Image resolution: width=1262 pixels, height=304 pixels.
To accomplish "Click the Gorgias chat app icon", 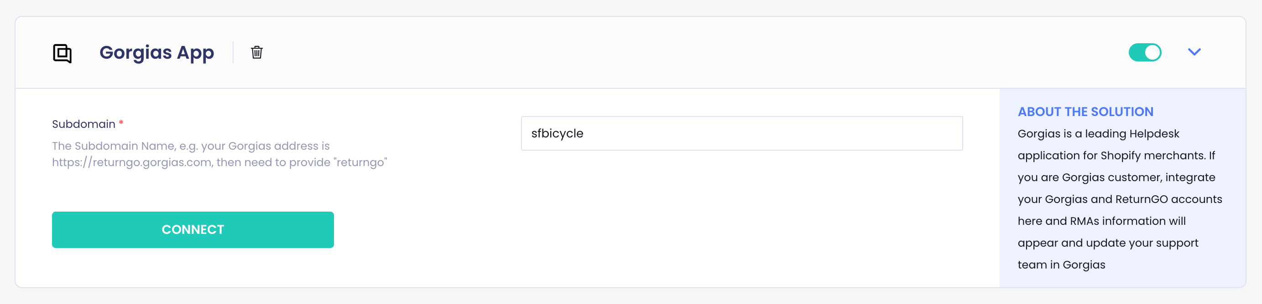I will point(62,53).
